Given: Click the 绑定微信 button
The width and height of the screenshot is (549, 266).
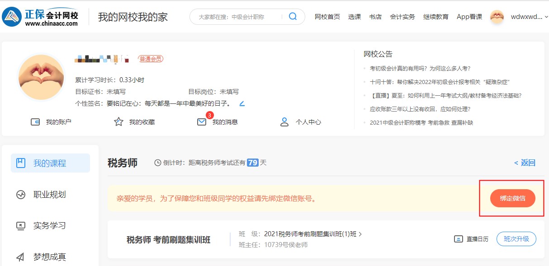Looking at the screenshot, I should [x=513, y=198].
